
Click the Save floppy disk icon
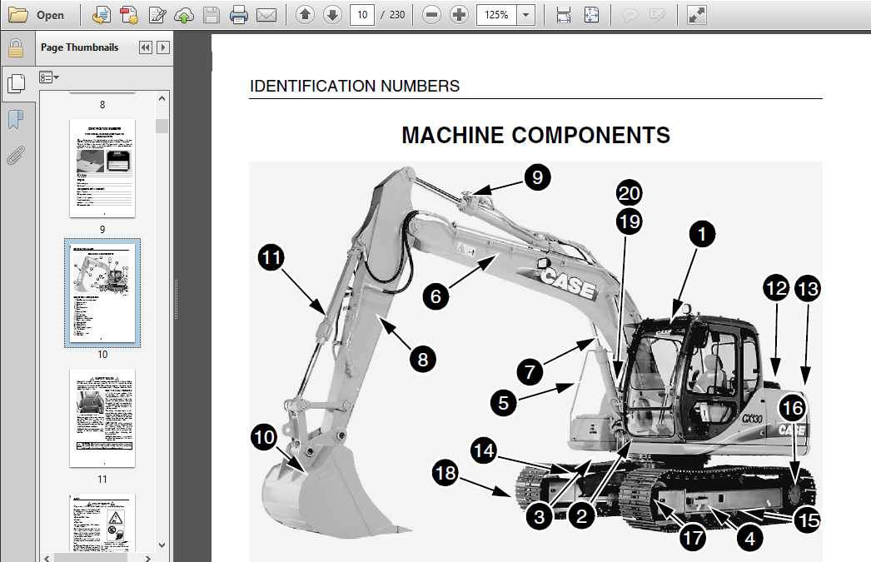(x=211, y=15)
